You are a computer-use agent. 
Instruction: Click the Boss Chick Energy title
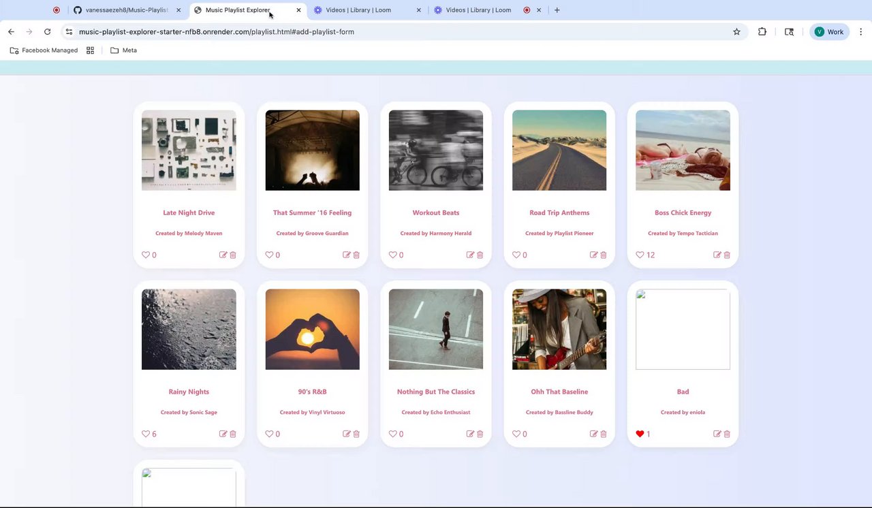(683, 212)
